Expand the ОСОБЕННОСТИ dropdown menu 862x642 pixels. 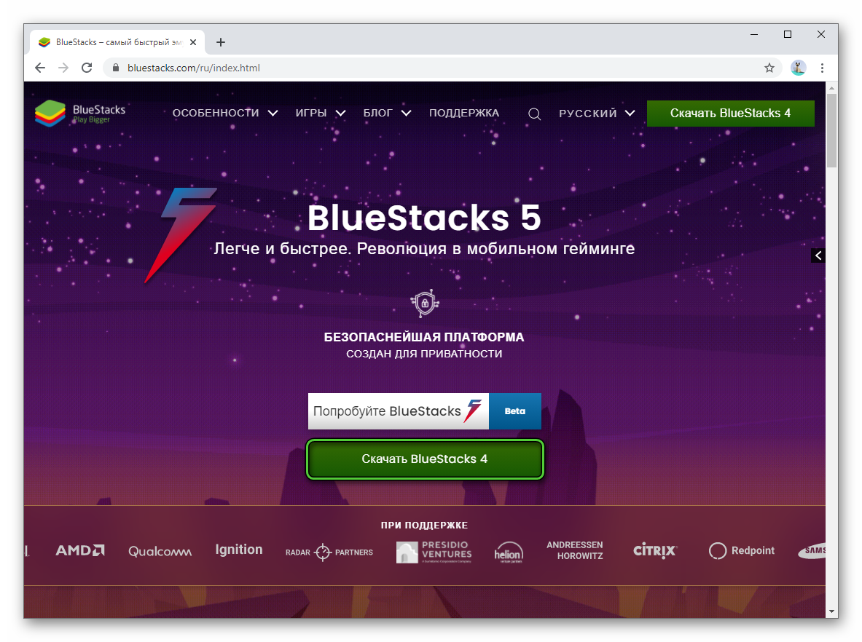[224, 113]
